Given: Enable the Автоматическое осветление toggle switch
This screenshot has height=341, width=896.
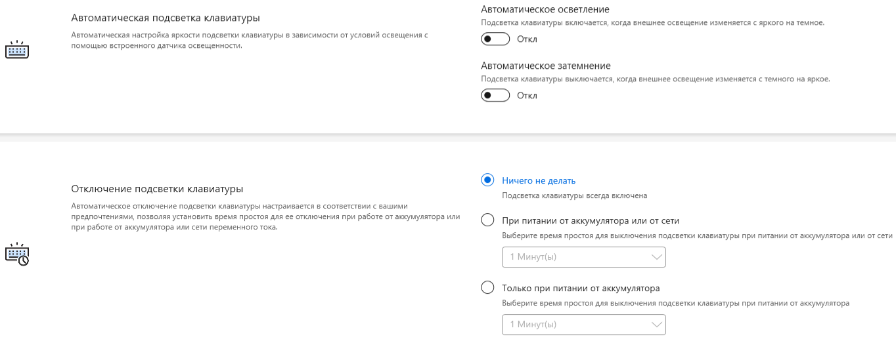Looking at the screenshot, I should click(495, 39).
